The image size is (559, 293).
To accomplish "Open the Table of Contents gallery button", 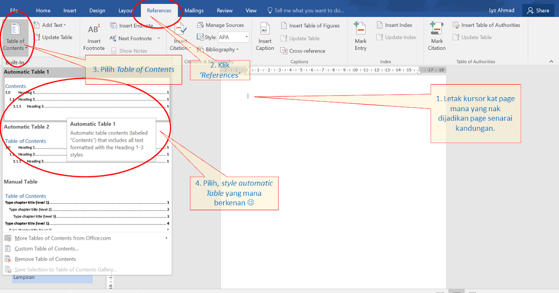I will tap(15, 36).
